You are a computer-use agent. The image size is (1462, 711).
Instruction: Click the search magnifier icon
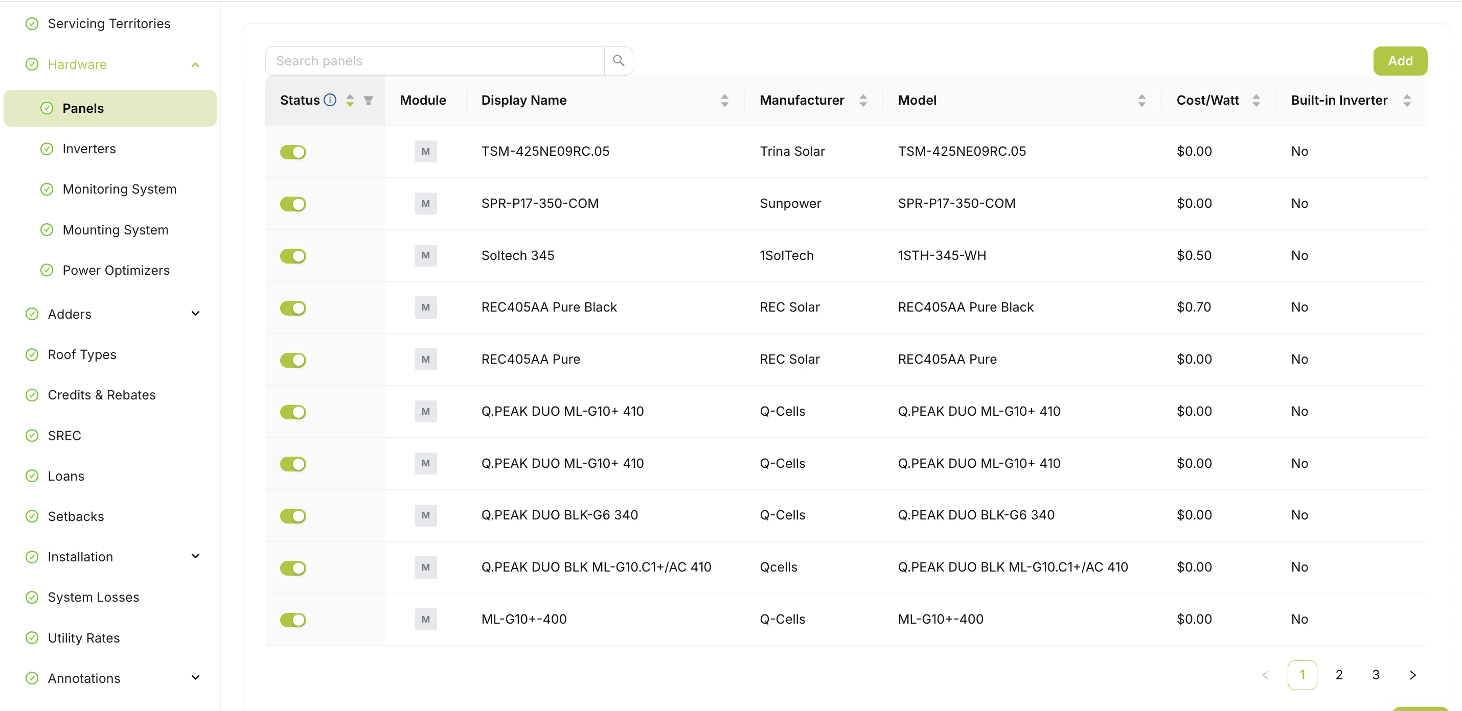click(x=618, y=61)
